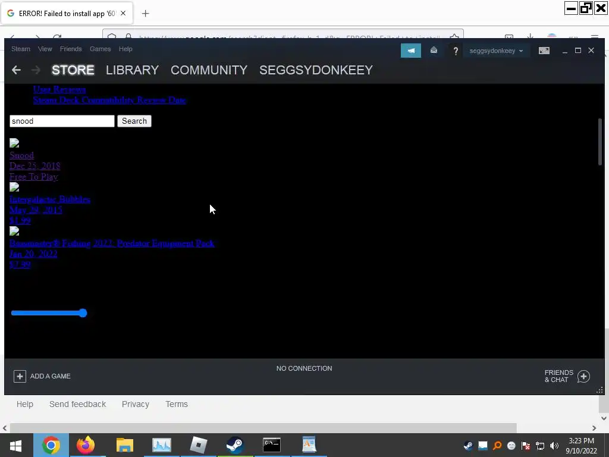
Task: Open File Explorer from the taskbar
Action: click(x=125, y=445)
